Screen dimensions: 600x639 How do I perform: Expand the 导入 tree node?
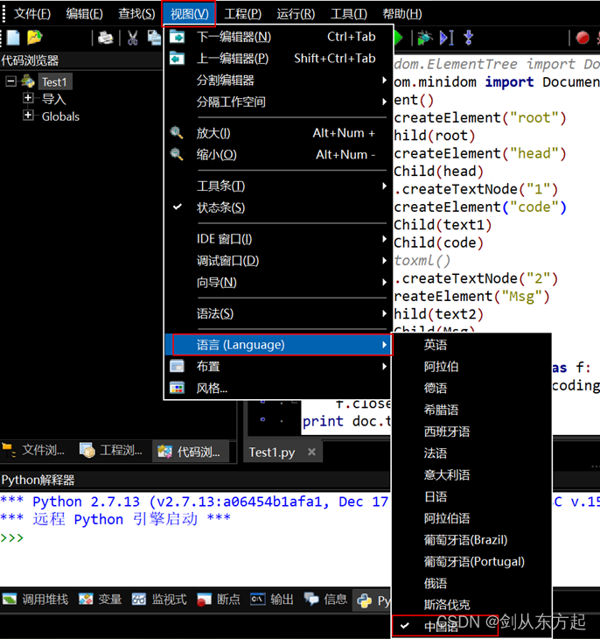pyautogui.click(x=28, y=98)
